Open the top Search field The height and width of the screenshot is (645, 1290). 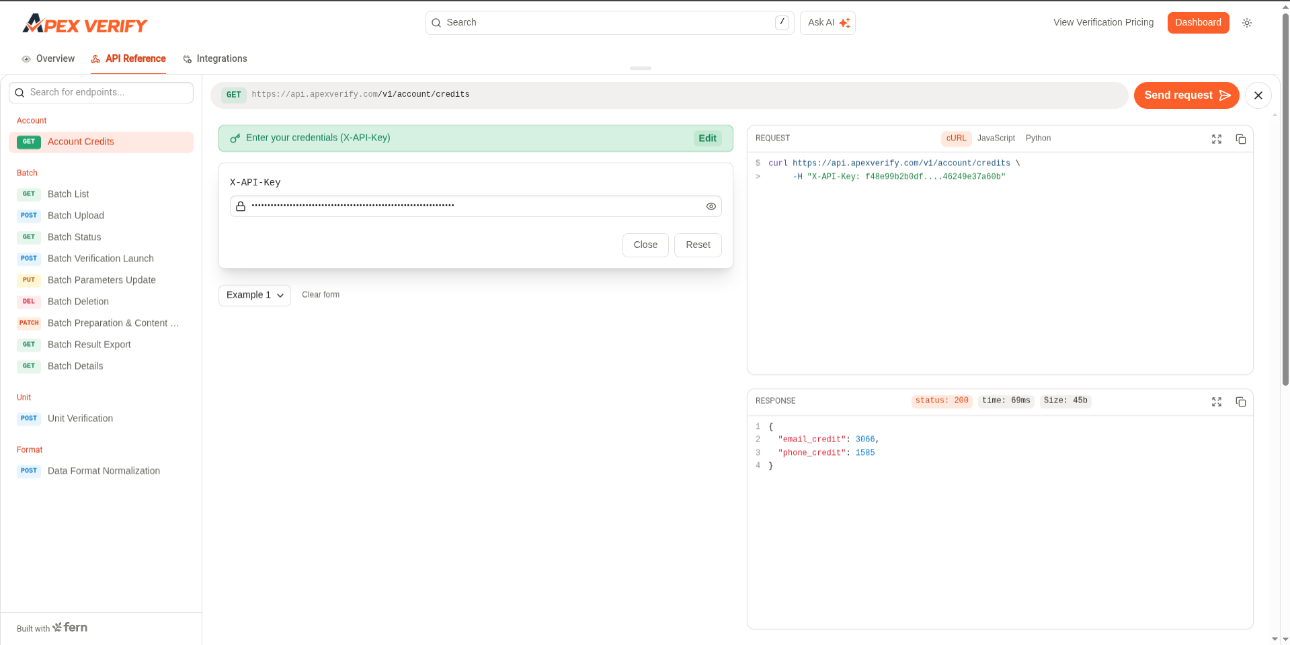coord(610,23)
